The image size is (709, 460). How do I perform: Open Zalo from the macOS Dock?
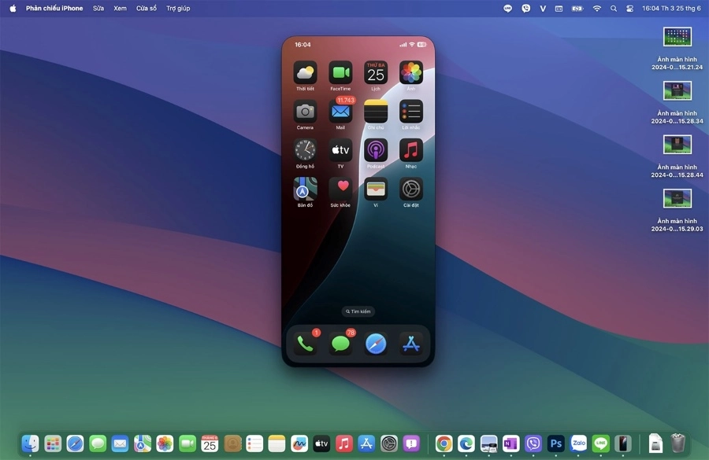click(x=578, y=443)
